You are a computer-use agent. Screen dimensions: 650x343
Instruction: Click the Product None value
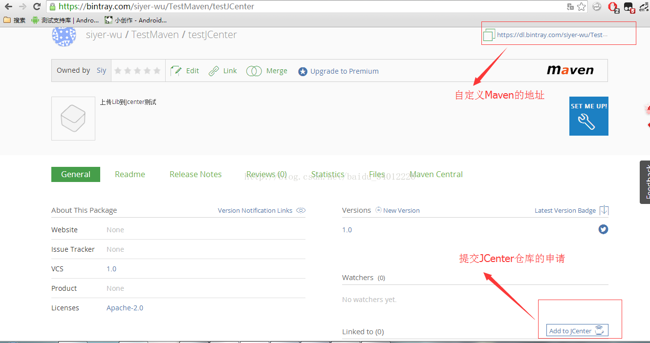(x=115, y=288)
